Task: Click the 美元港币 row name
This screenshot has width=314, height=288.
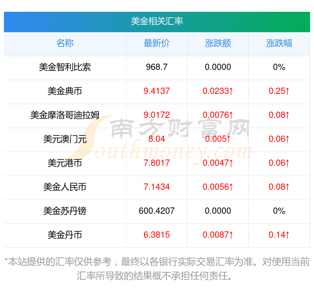Action: (x=65, y=163)
